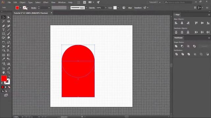Apply Minus Front shape mode

(182, 46)
